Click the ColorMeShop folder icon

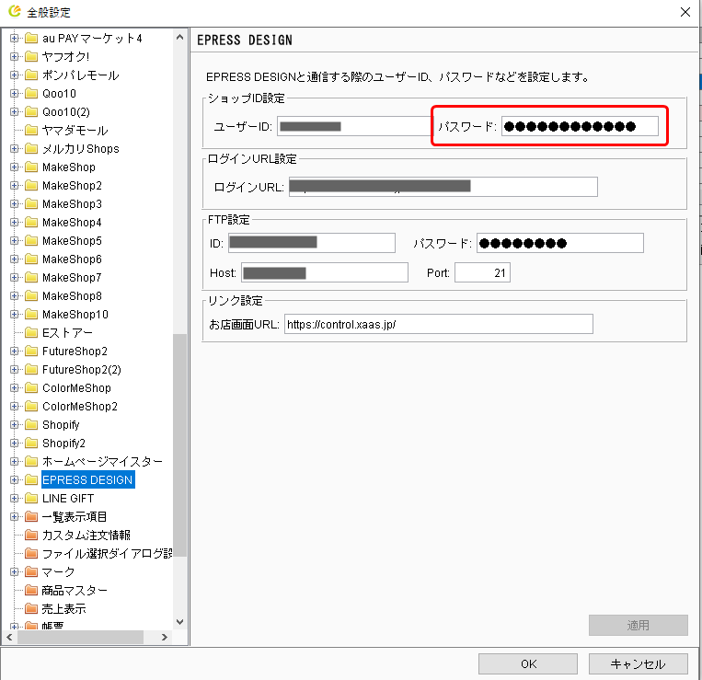coord(31,388)
